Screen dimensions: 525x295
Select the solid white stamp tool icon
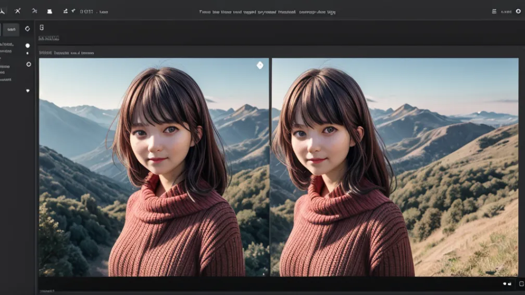pos(49,11)
